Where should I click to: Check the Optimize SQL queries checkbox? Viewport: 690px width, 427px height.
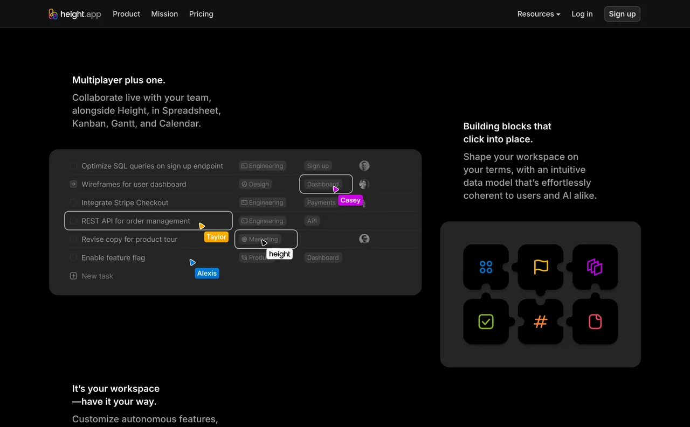73,166
